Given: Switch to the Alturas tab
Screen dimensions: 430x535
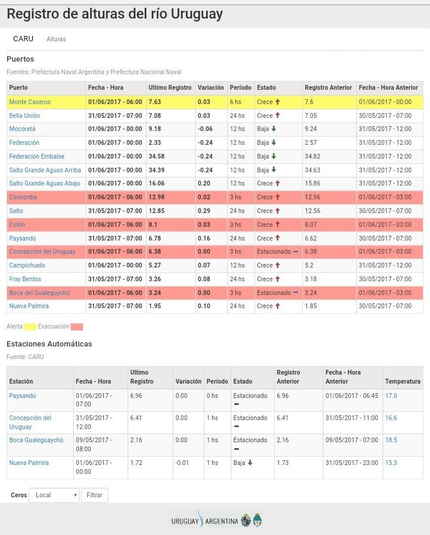Looking at the screenshot, I should point(56,39).
